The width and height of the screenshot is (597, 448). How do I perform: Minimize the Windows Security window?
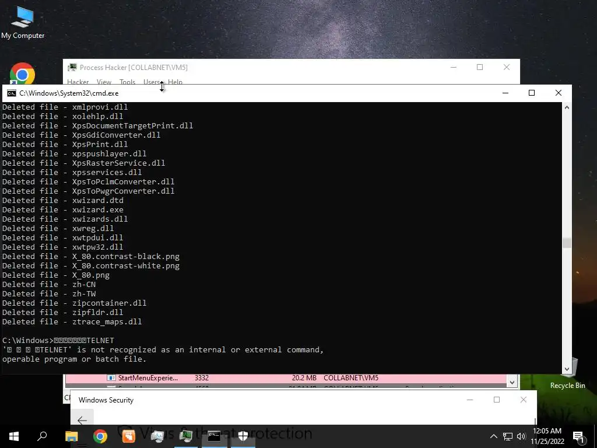point(470,400)
